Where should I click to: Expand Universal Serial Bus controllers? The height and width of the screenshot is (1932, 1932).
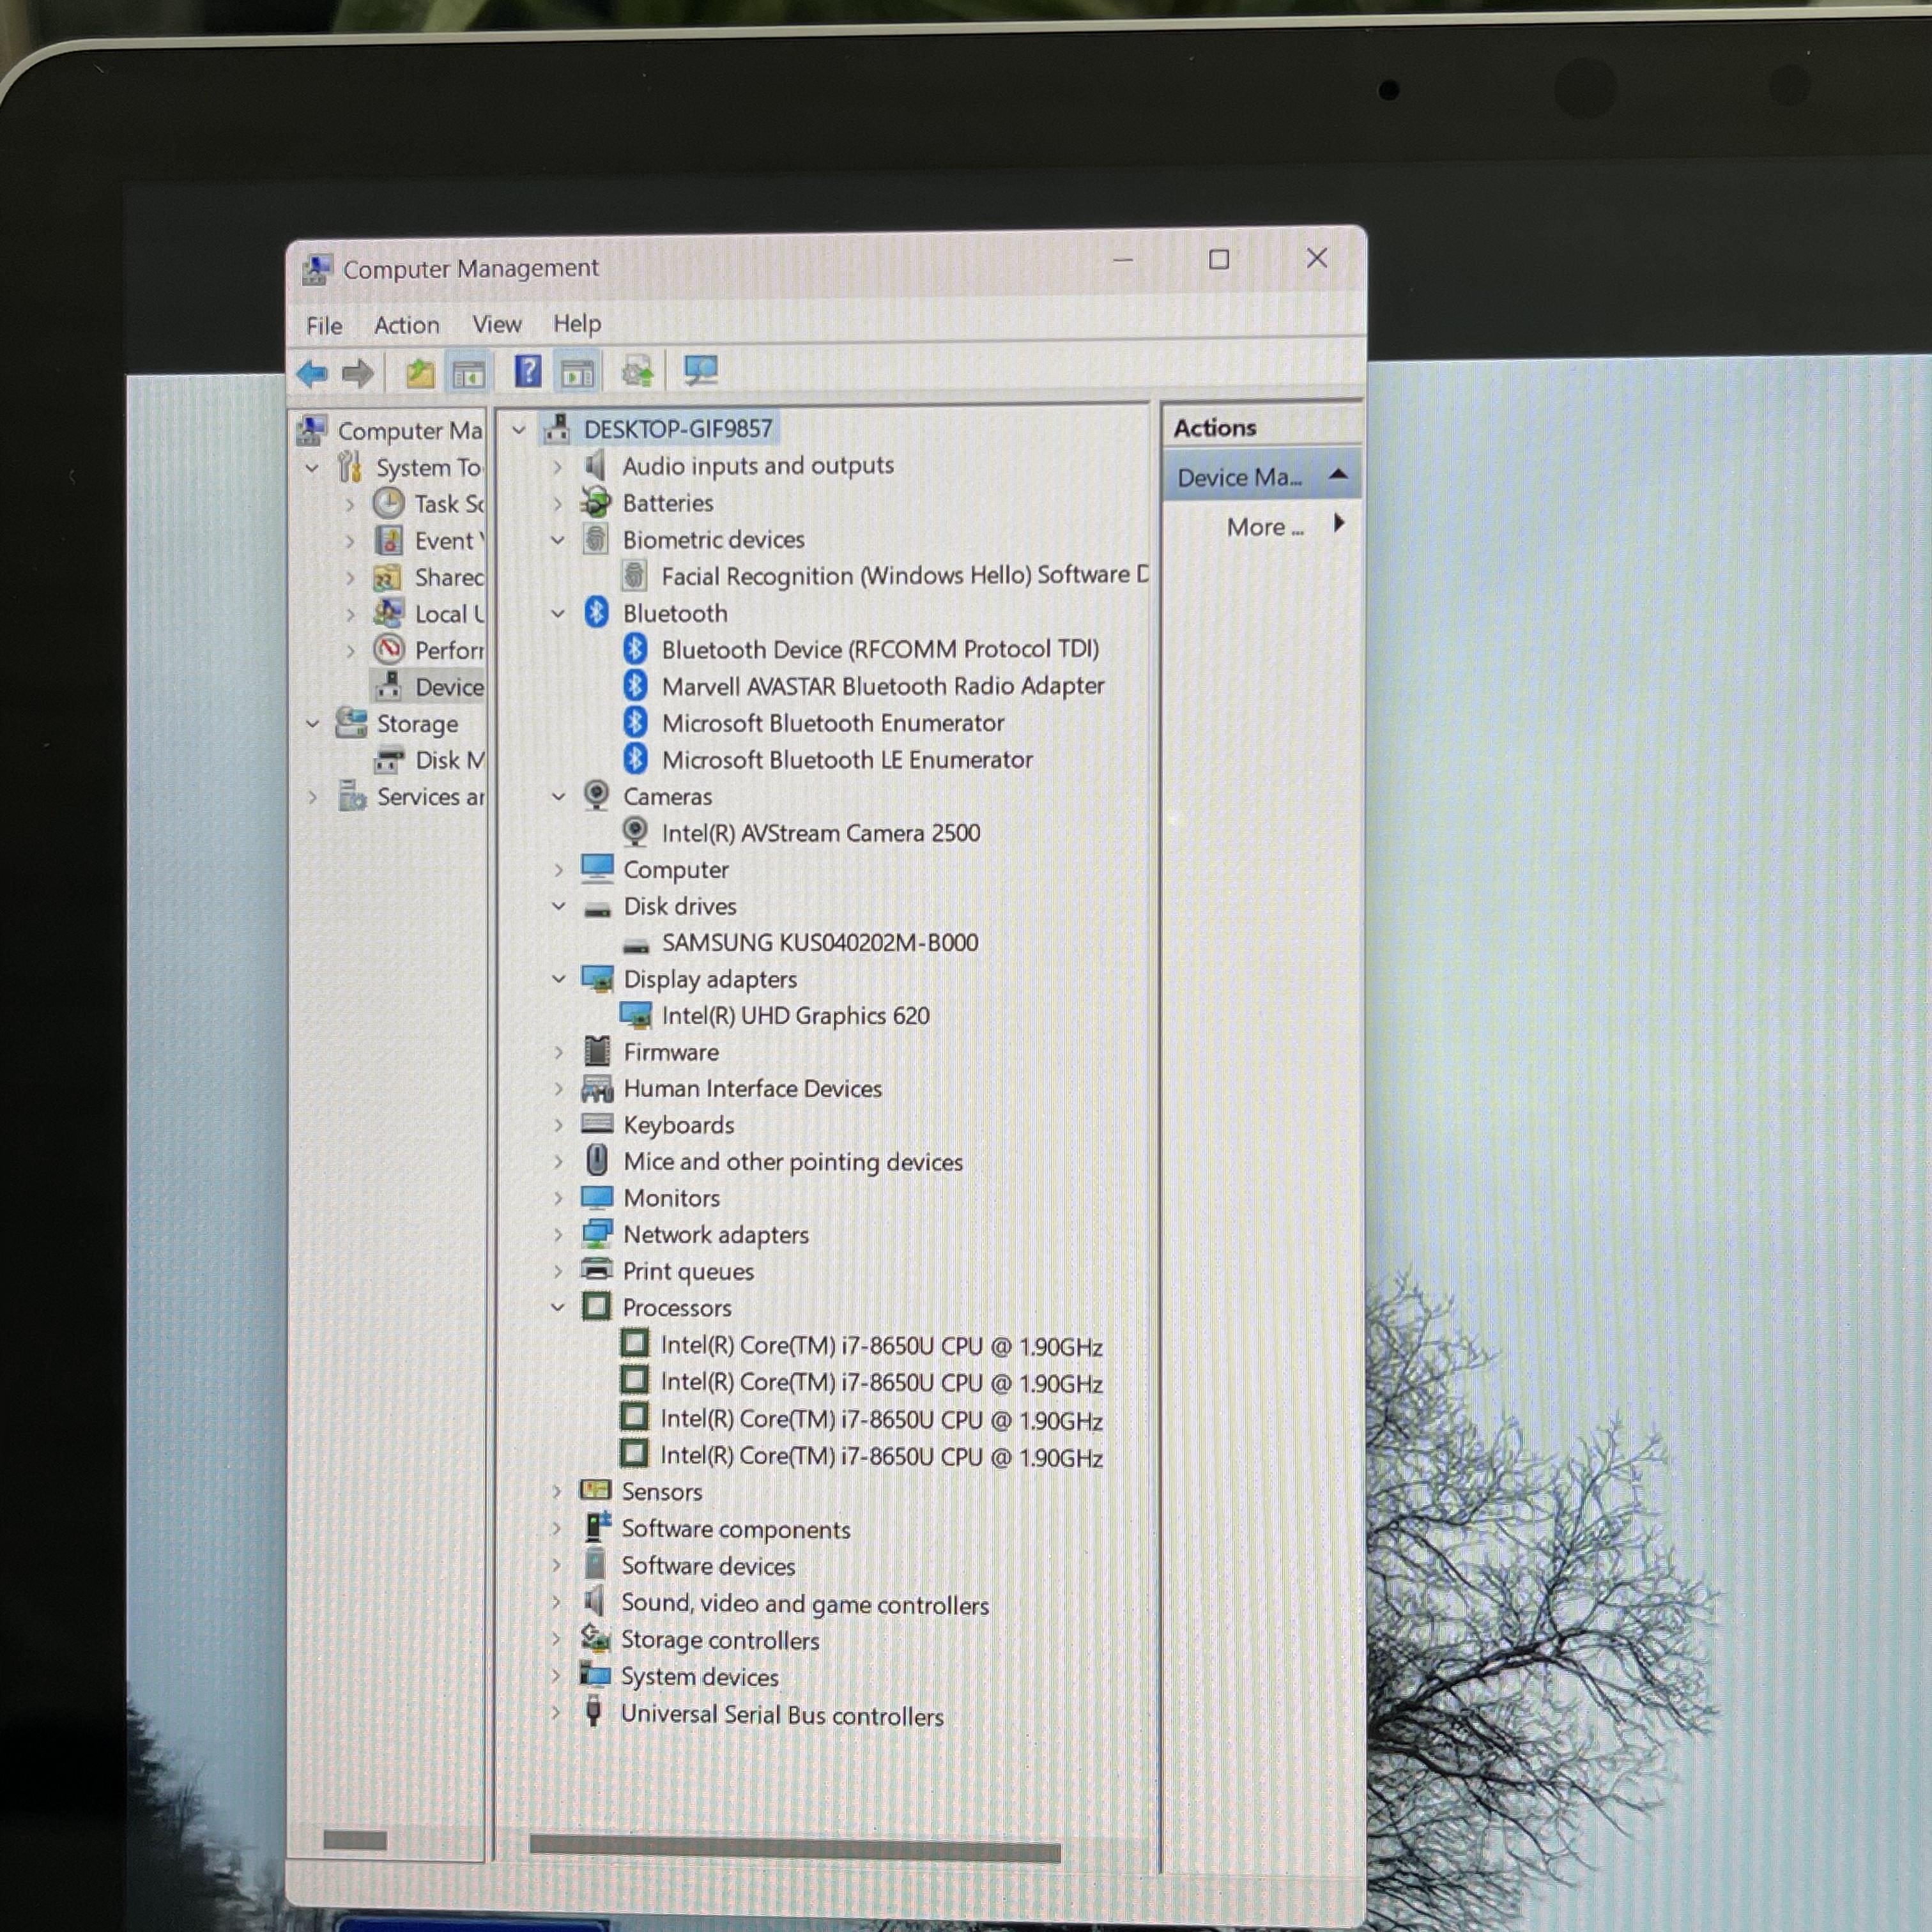pyautogui.click(x=556, y=1713)
